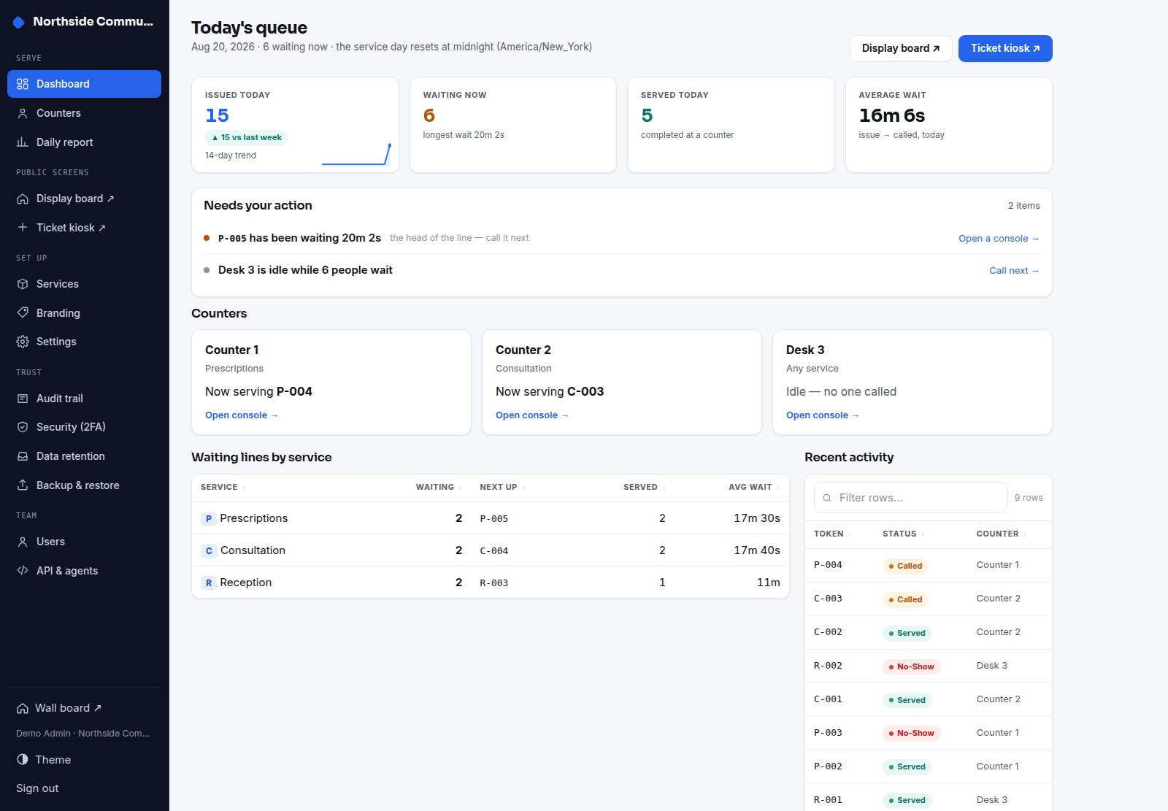
Task: Click the Called status on P-004 row
Action: click(x=905, y=566)
